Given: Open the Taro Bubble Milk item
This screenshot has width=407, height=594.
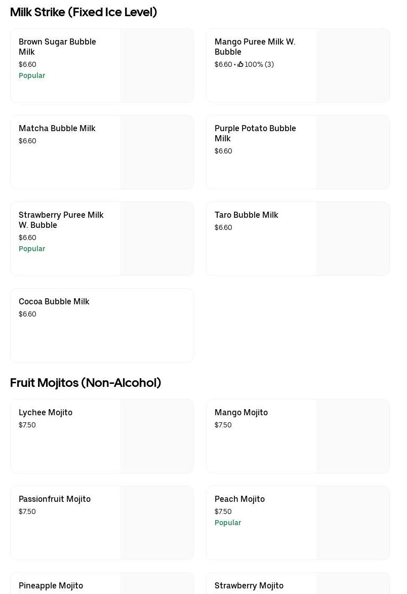Looking at the screenshot, I should coord(246,215).
